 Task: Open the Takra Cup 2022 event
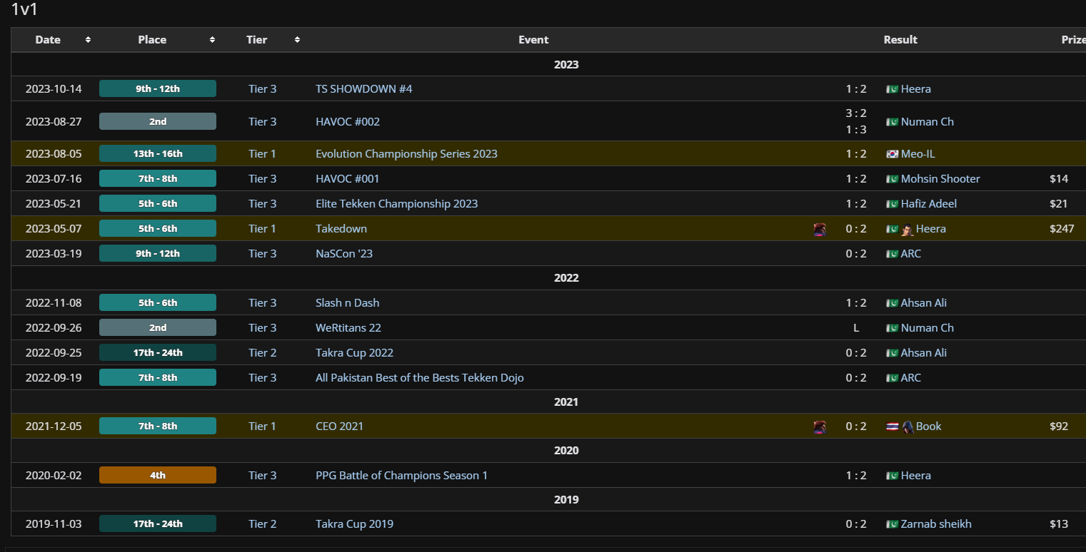(x=354, y=353)
